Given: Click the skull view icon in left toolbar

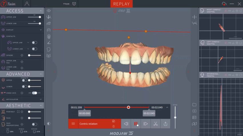Looking at the screenshot, I should pos(49,36).
